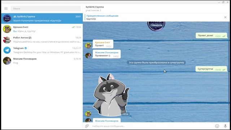231x130 pixels.
Task: Click the group icon beside bySkirb title
Action: tap(15, 17)
